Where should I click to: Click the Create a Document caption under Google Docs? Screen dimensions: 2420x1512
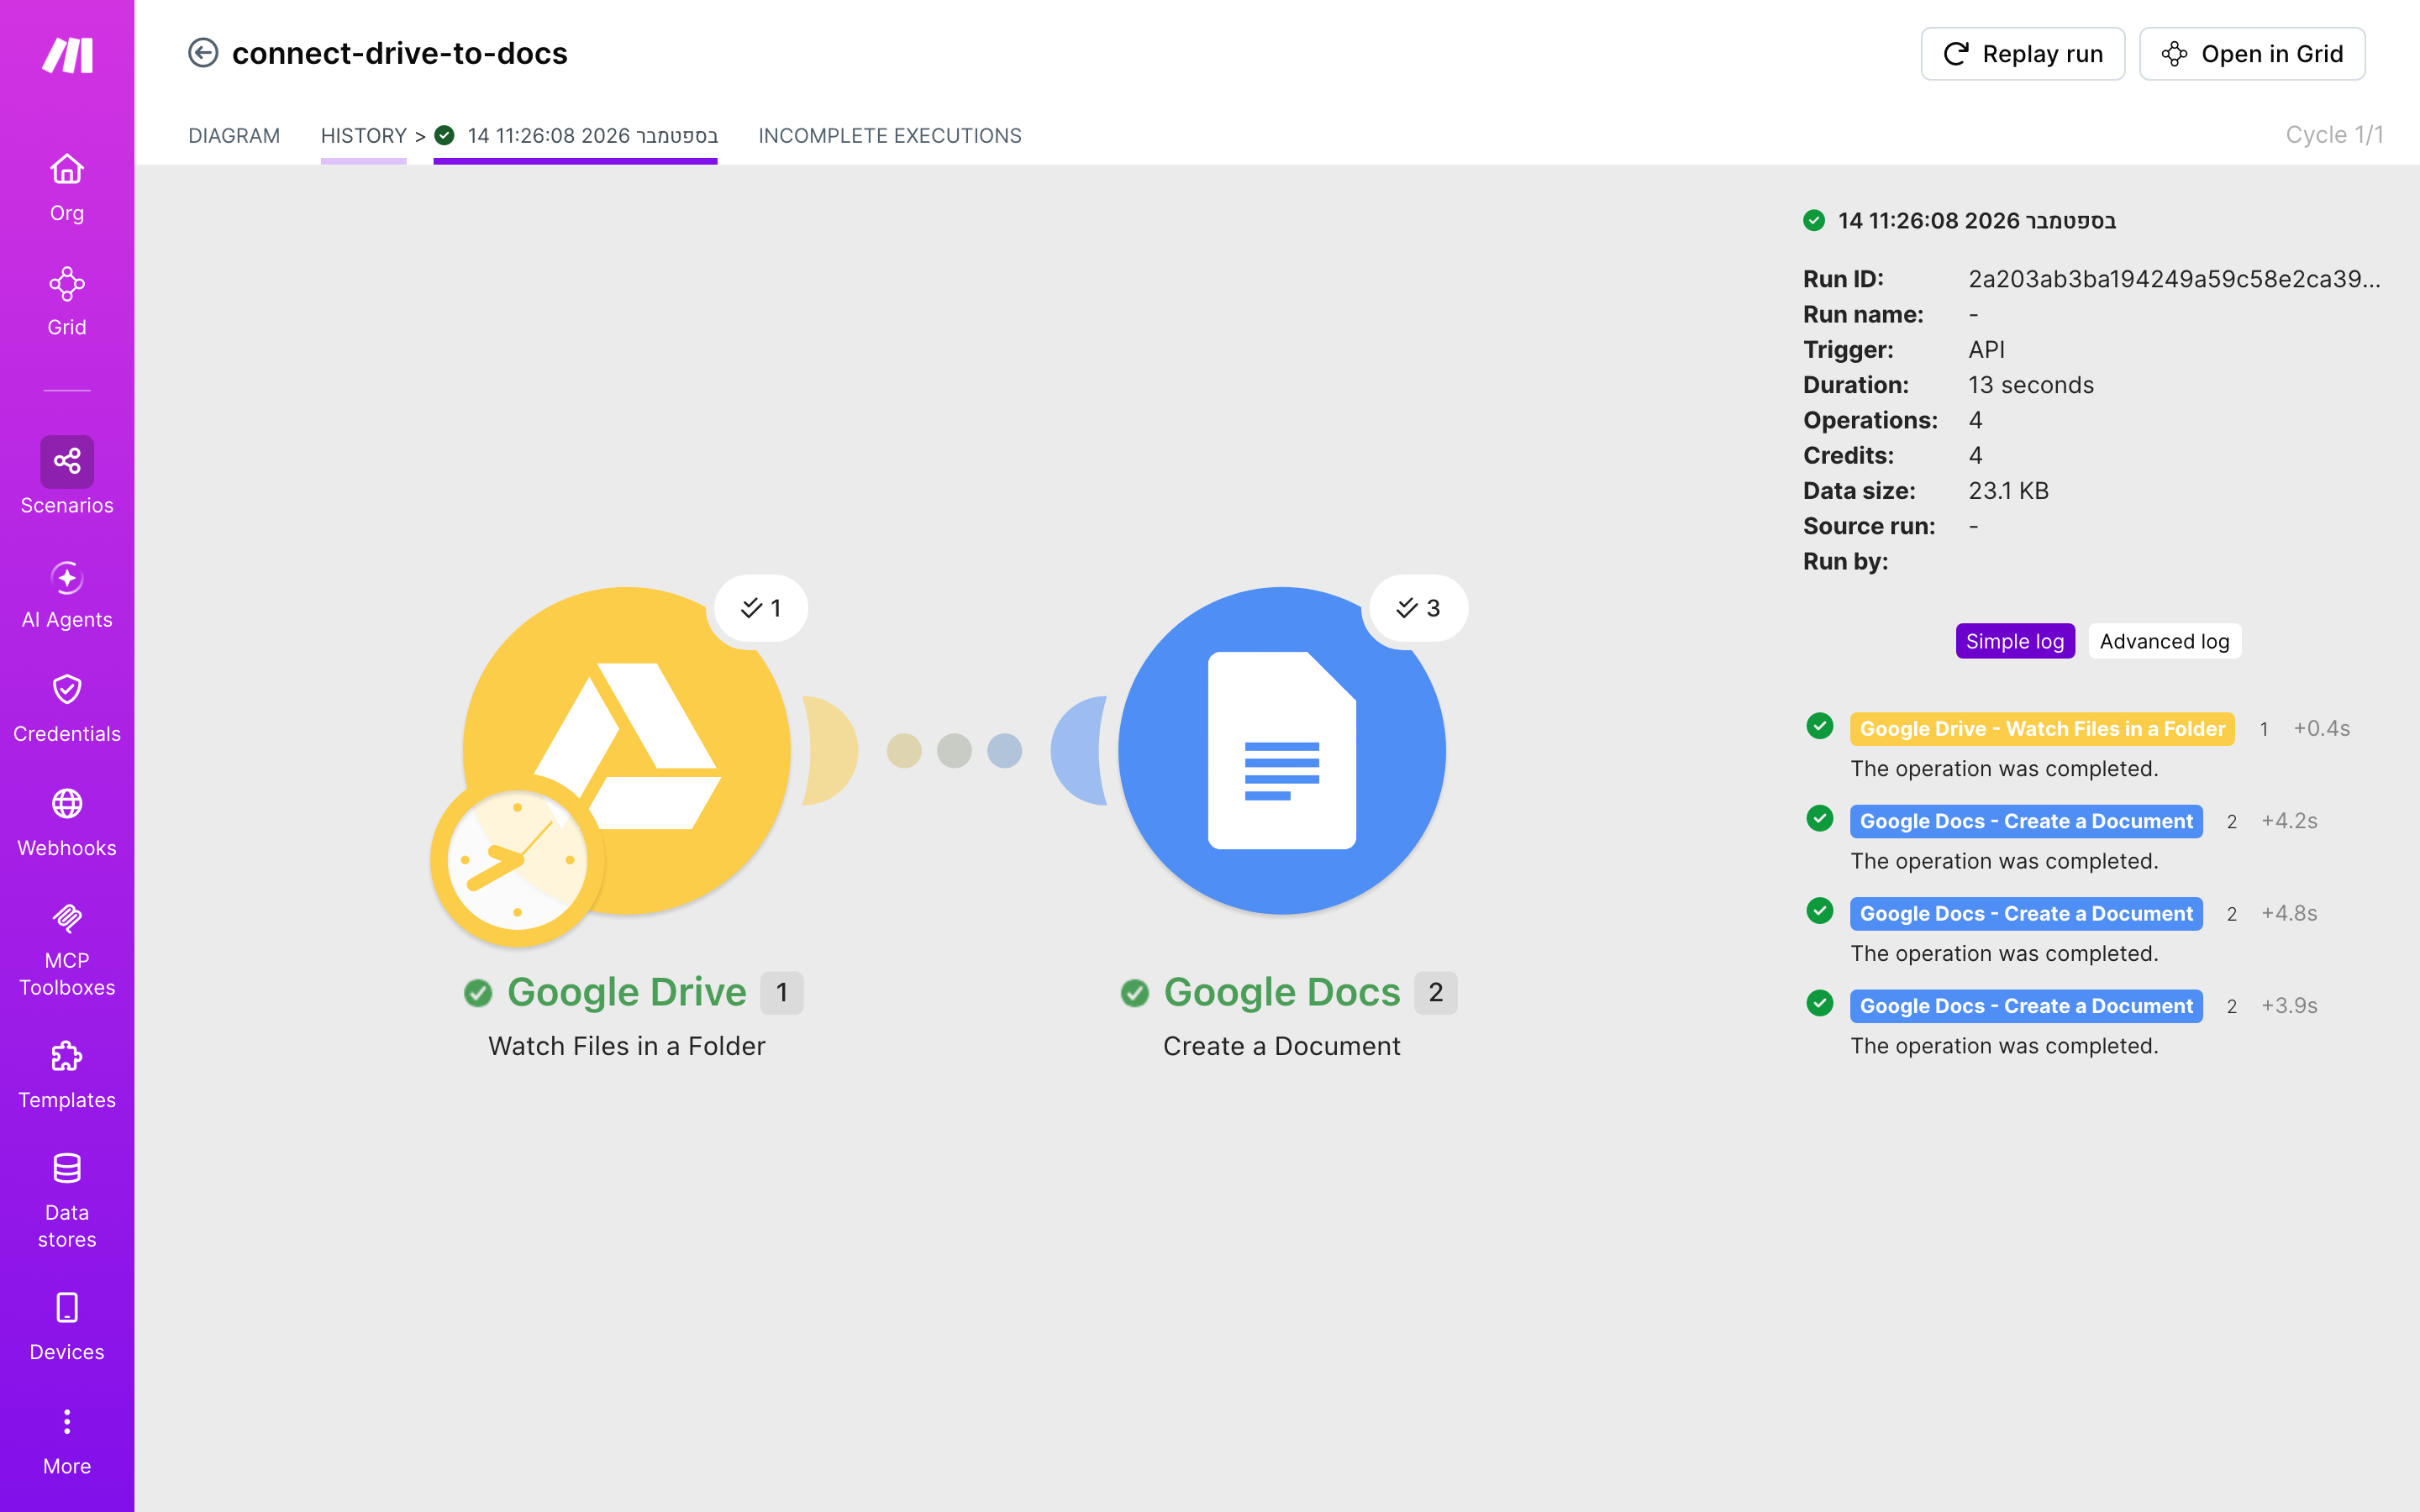(x=1282, y=1046)
